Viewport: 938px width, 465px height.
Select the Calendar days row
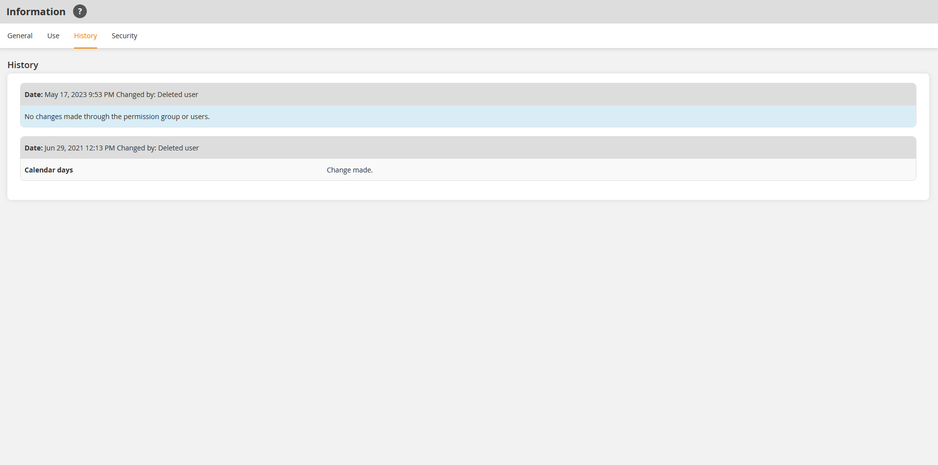pos(49,170)
